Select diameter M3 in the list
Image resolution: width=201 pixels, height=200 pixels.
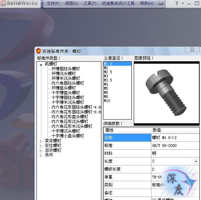(117, 76)
